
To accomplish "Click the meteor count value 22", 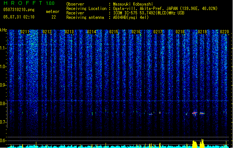I will tap(54, 17).
